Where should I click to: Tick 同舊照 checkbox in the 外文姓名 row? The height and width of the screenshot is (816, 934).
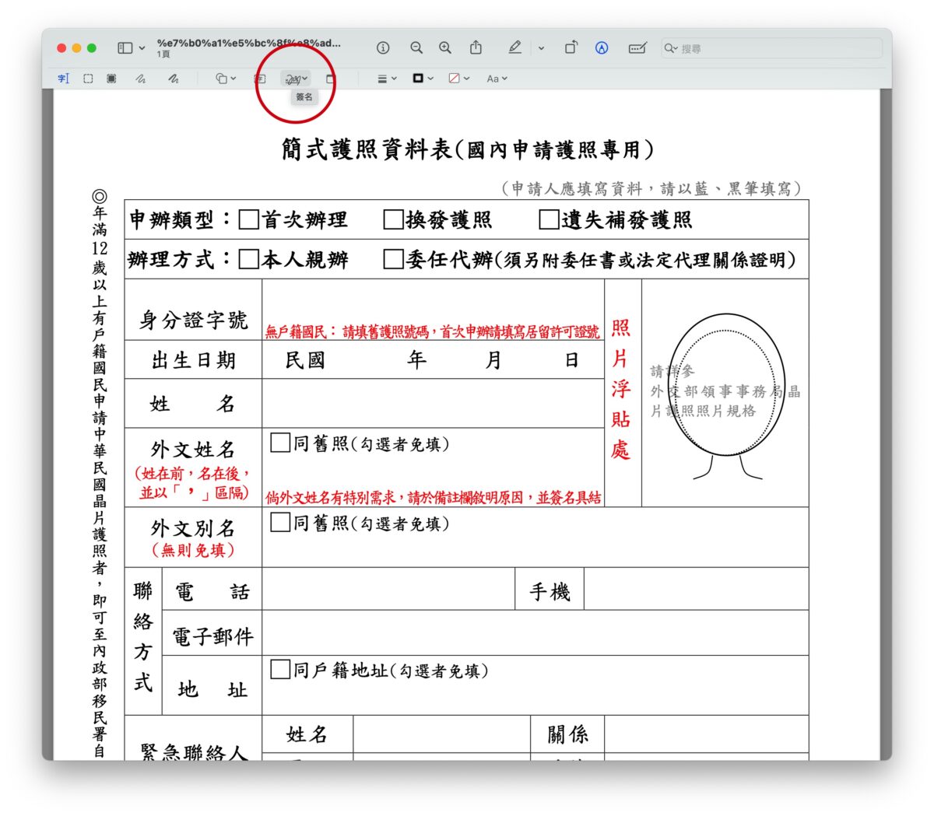(x=280, y=443)
